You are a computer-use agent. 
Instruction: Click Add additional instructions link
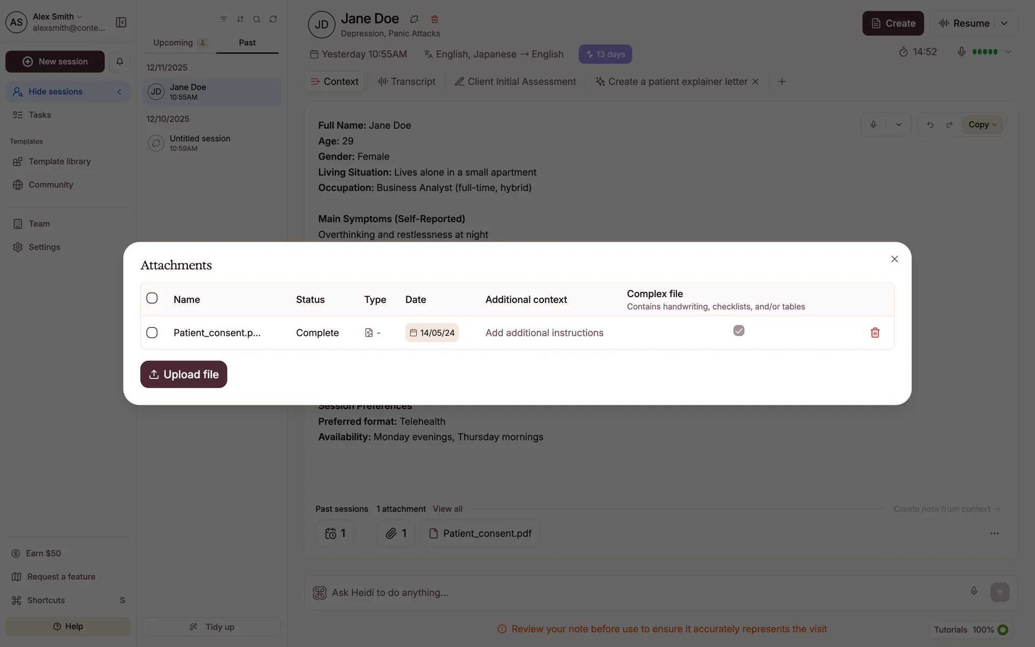[544, 333]
